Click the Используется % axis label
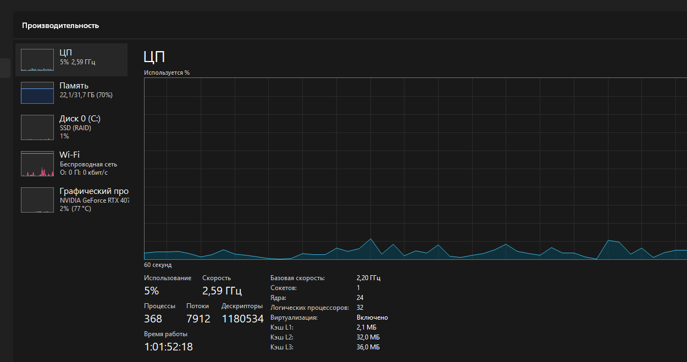This screenshot has width=687, height=362. 167,73
